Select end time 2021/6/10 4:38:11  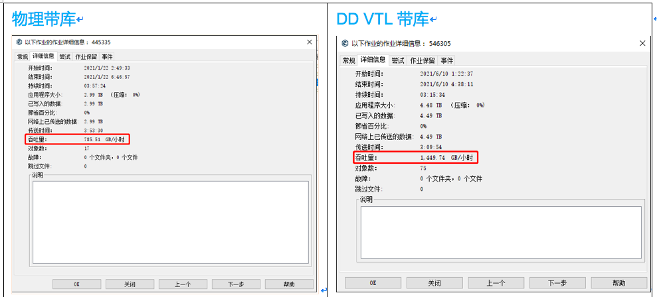[x=446, y=84]
